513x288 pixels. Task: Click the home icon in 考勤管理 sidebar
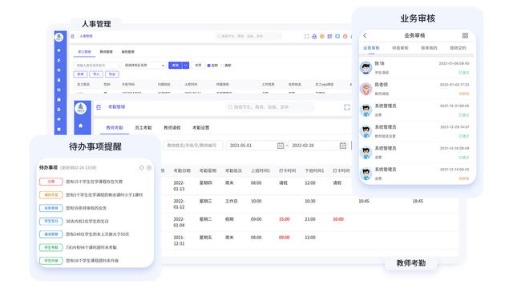tap(80, 126)
